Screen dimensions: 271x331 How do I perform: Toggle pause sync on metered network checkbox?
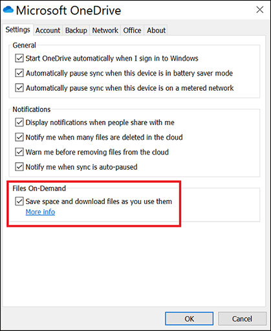[x=19, y=88]
